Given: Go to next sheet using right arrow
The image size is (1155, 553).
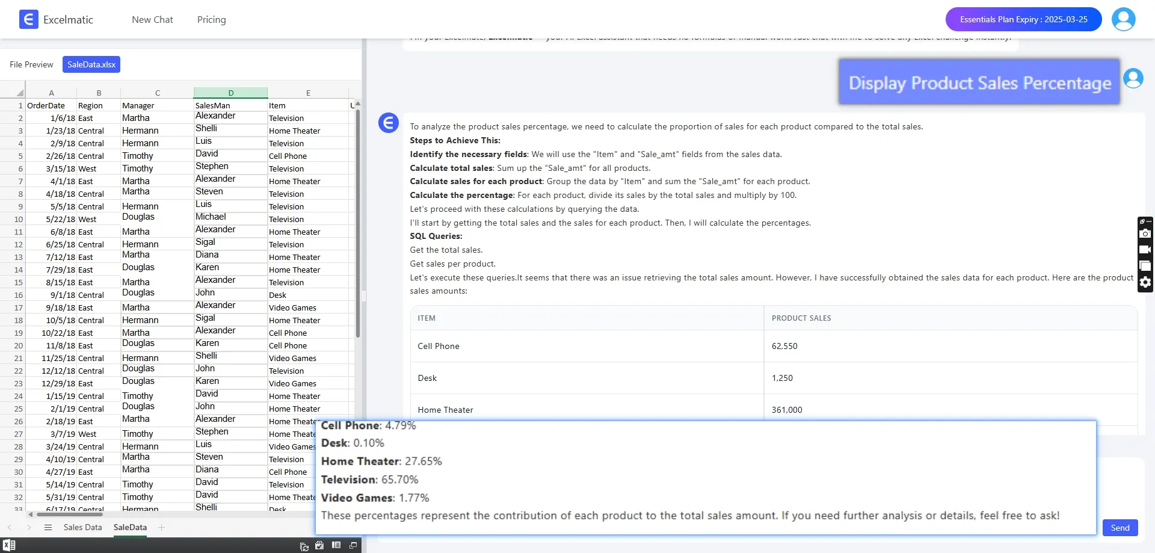Looking at the screenshot, I should click(x=29, y=528).
